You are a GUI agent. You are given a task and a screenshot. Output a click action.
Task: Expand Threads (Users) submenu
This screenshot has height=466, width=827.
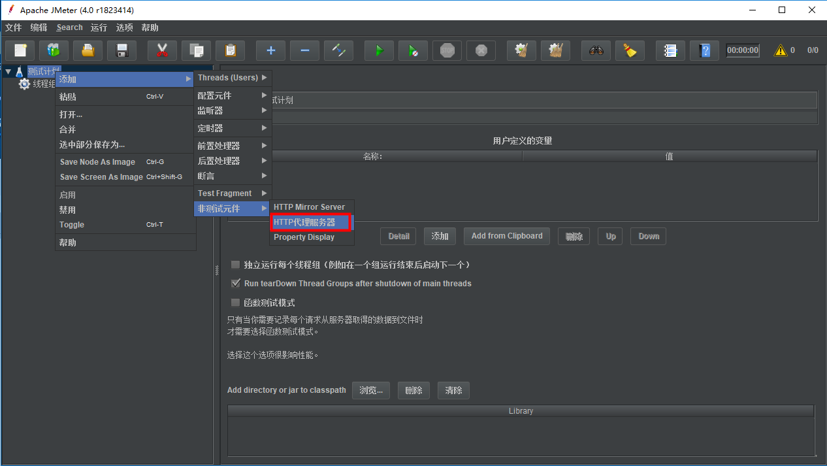(233, 78)
